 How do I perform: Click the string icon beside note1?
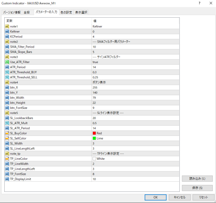click(7, 26)
